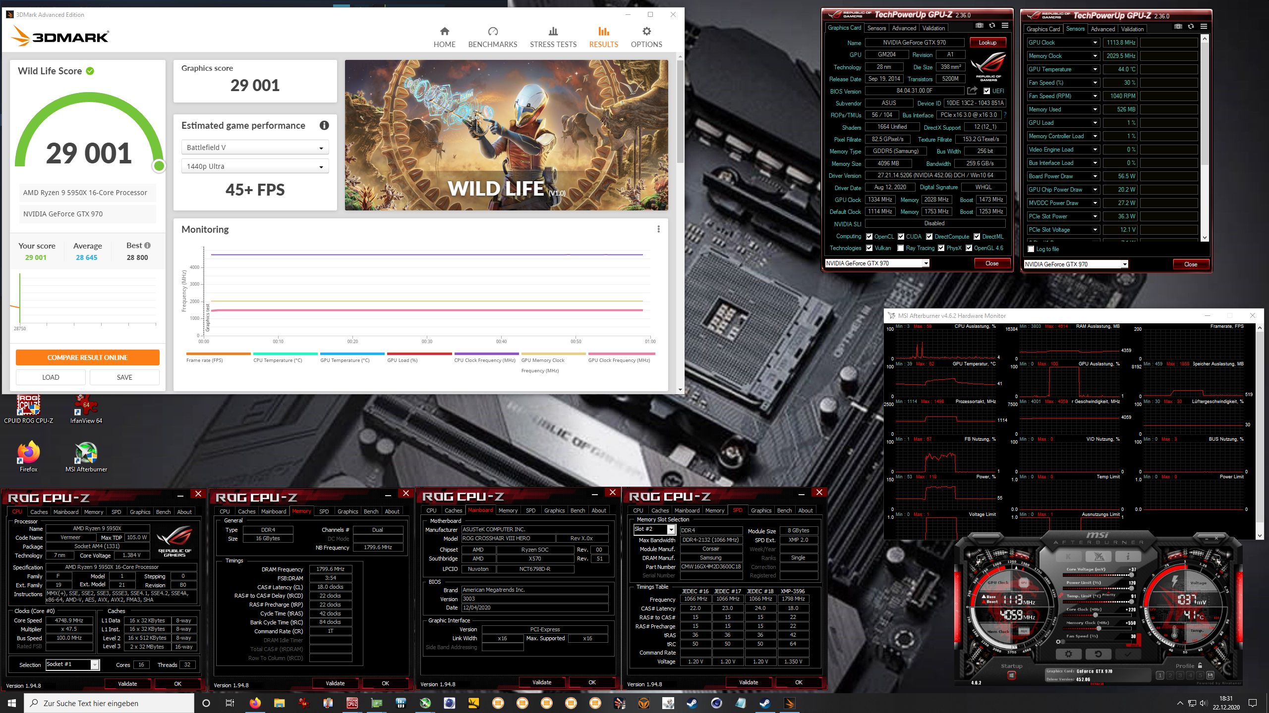Click info icon beside Estimated game performance
The height and width of the screenshot is (713, 1269).
[x=324, y=125]
